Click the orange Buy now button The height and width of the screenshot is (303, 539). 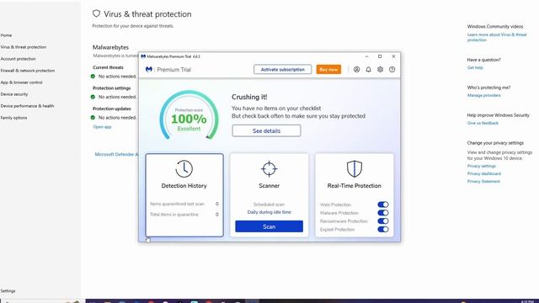coord(328,69)
